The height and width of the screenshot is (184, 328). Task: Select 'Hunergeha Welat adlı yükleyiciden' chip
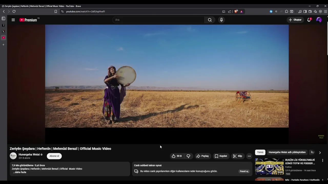tap(287, 152)
